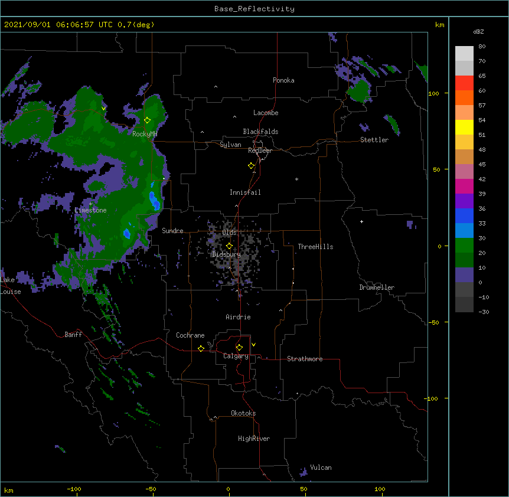The height and width of the screenshot is (497, 509).
Task: Click the Ponoka city label
Action: pos(283,80)
